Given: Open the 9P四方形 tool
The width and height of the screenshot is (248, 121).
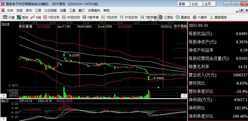Looking at the screenshot, I should tap(71, 17).
